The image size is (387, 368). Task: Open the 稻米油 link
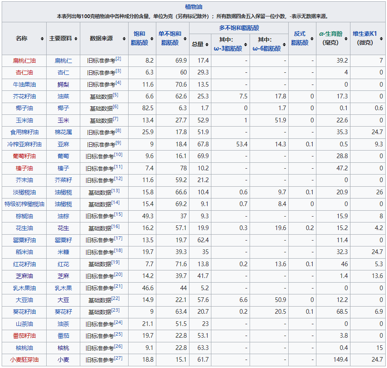(24, 252)
